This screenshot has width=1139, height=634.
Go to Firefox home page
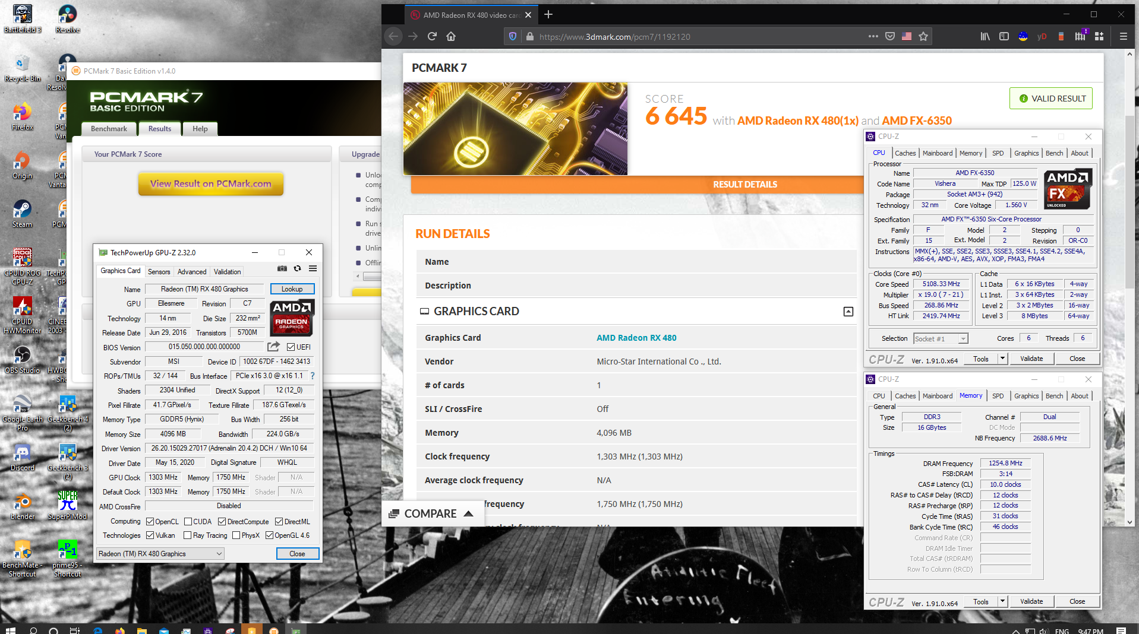pos(451,36)
